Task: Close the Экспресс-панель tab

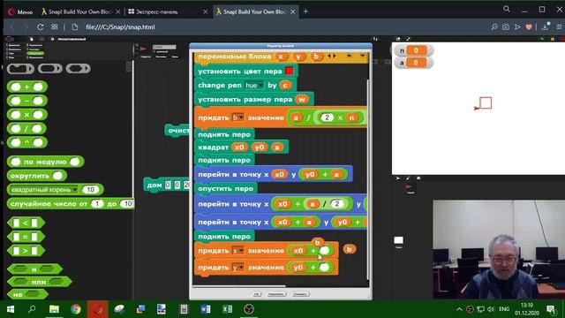Action: click(206, 11)
